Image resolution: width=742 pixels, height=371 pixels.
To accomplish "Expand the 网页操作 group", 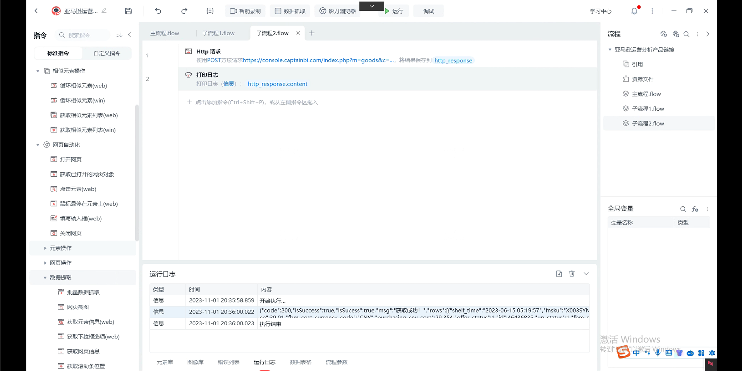I will coord(45,263).
